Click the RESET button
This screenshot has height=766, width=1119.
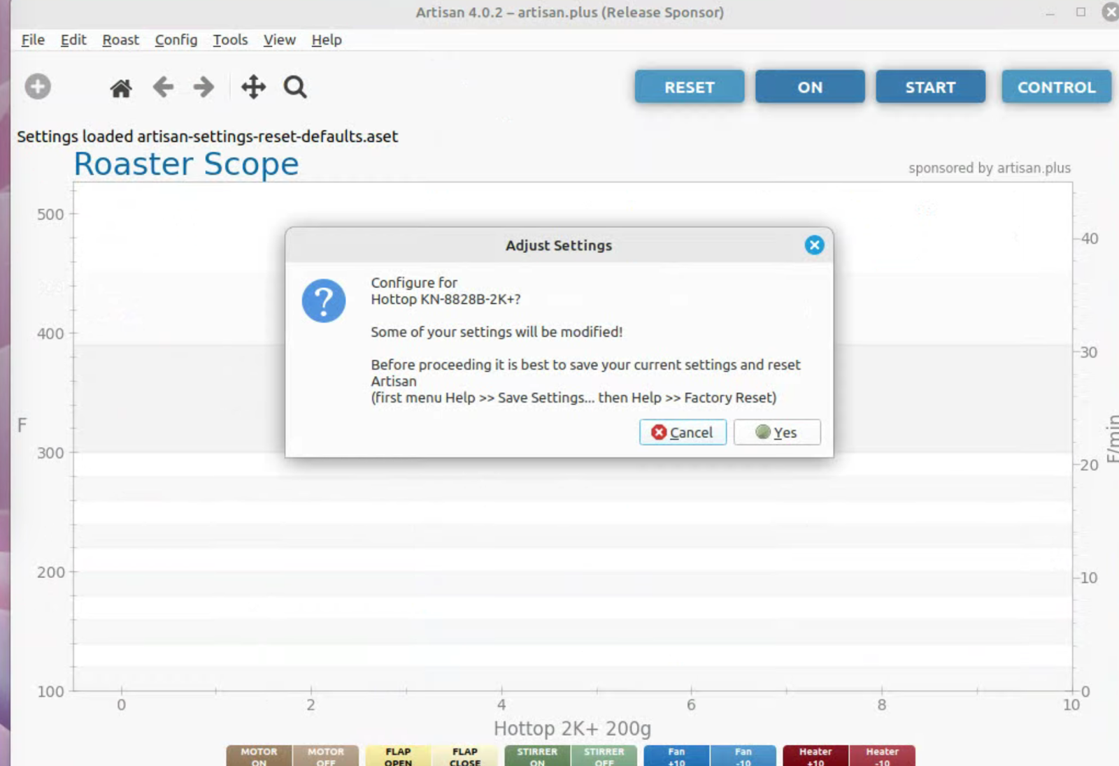pyautogui.click(x=689, y=87)
